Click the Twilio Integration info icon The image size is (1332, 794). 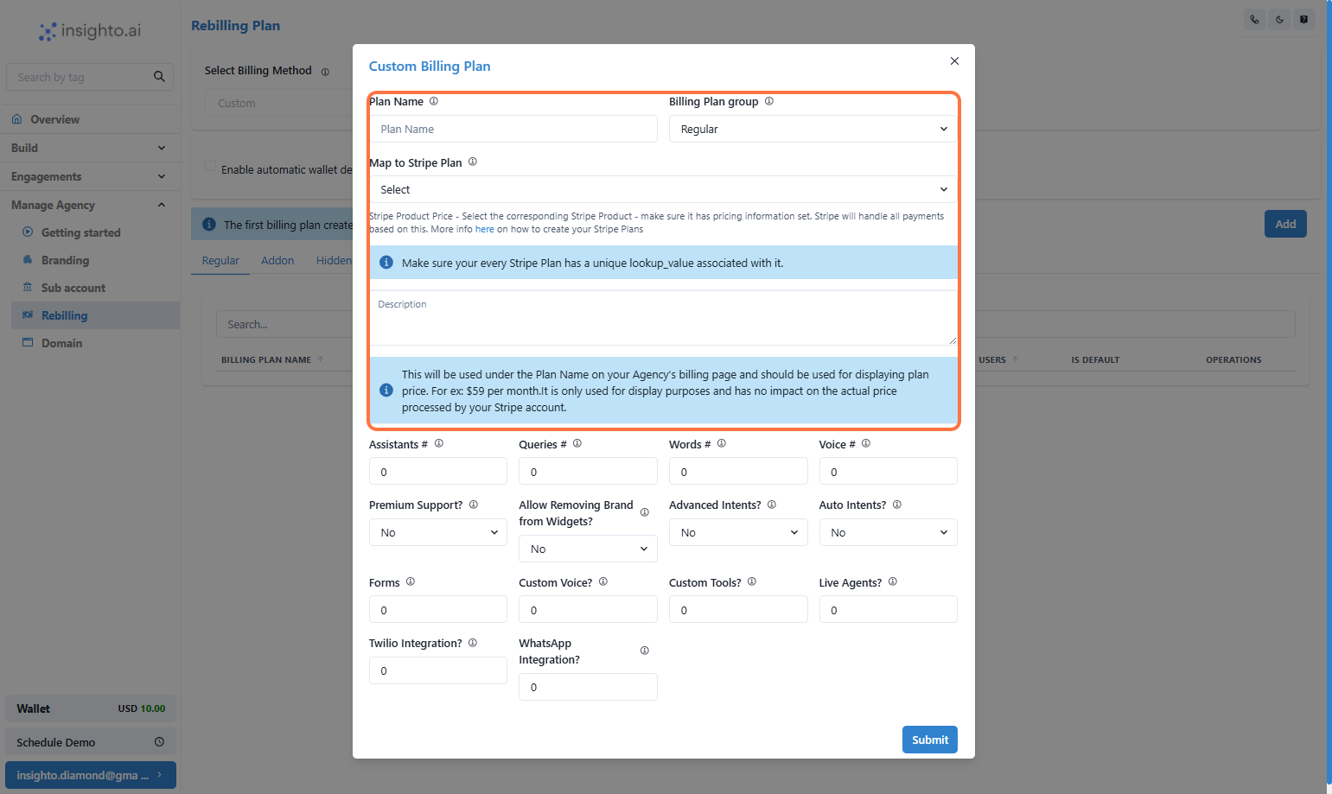473,643
